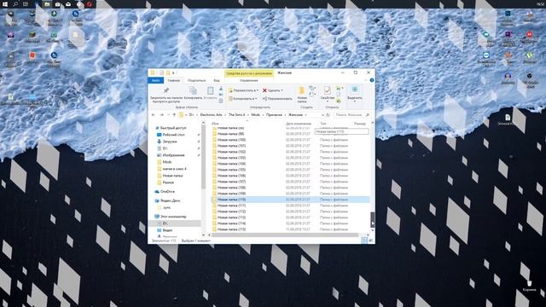Click the 'Новая папка' ribbon icon
This screenshot has width=546, height=307.
(x=301, y=90)
